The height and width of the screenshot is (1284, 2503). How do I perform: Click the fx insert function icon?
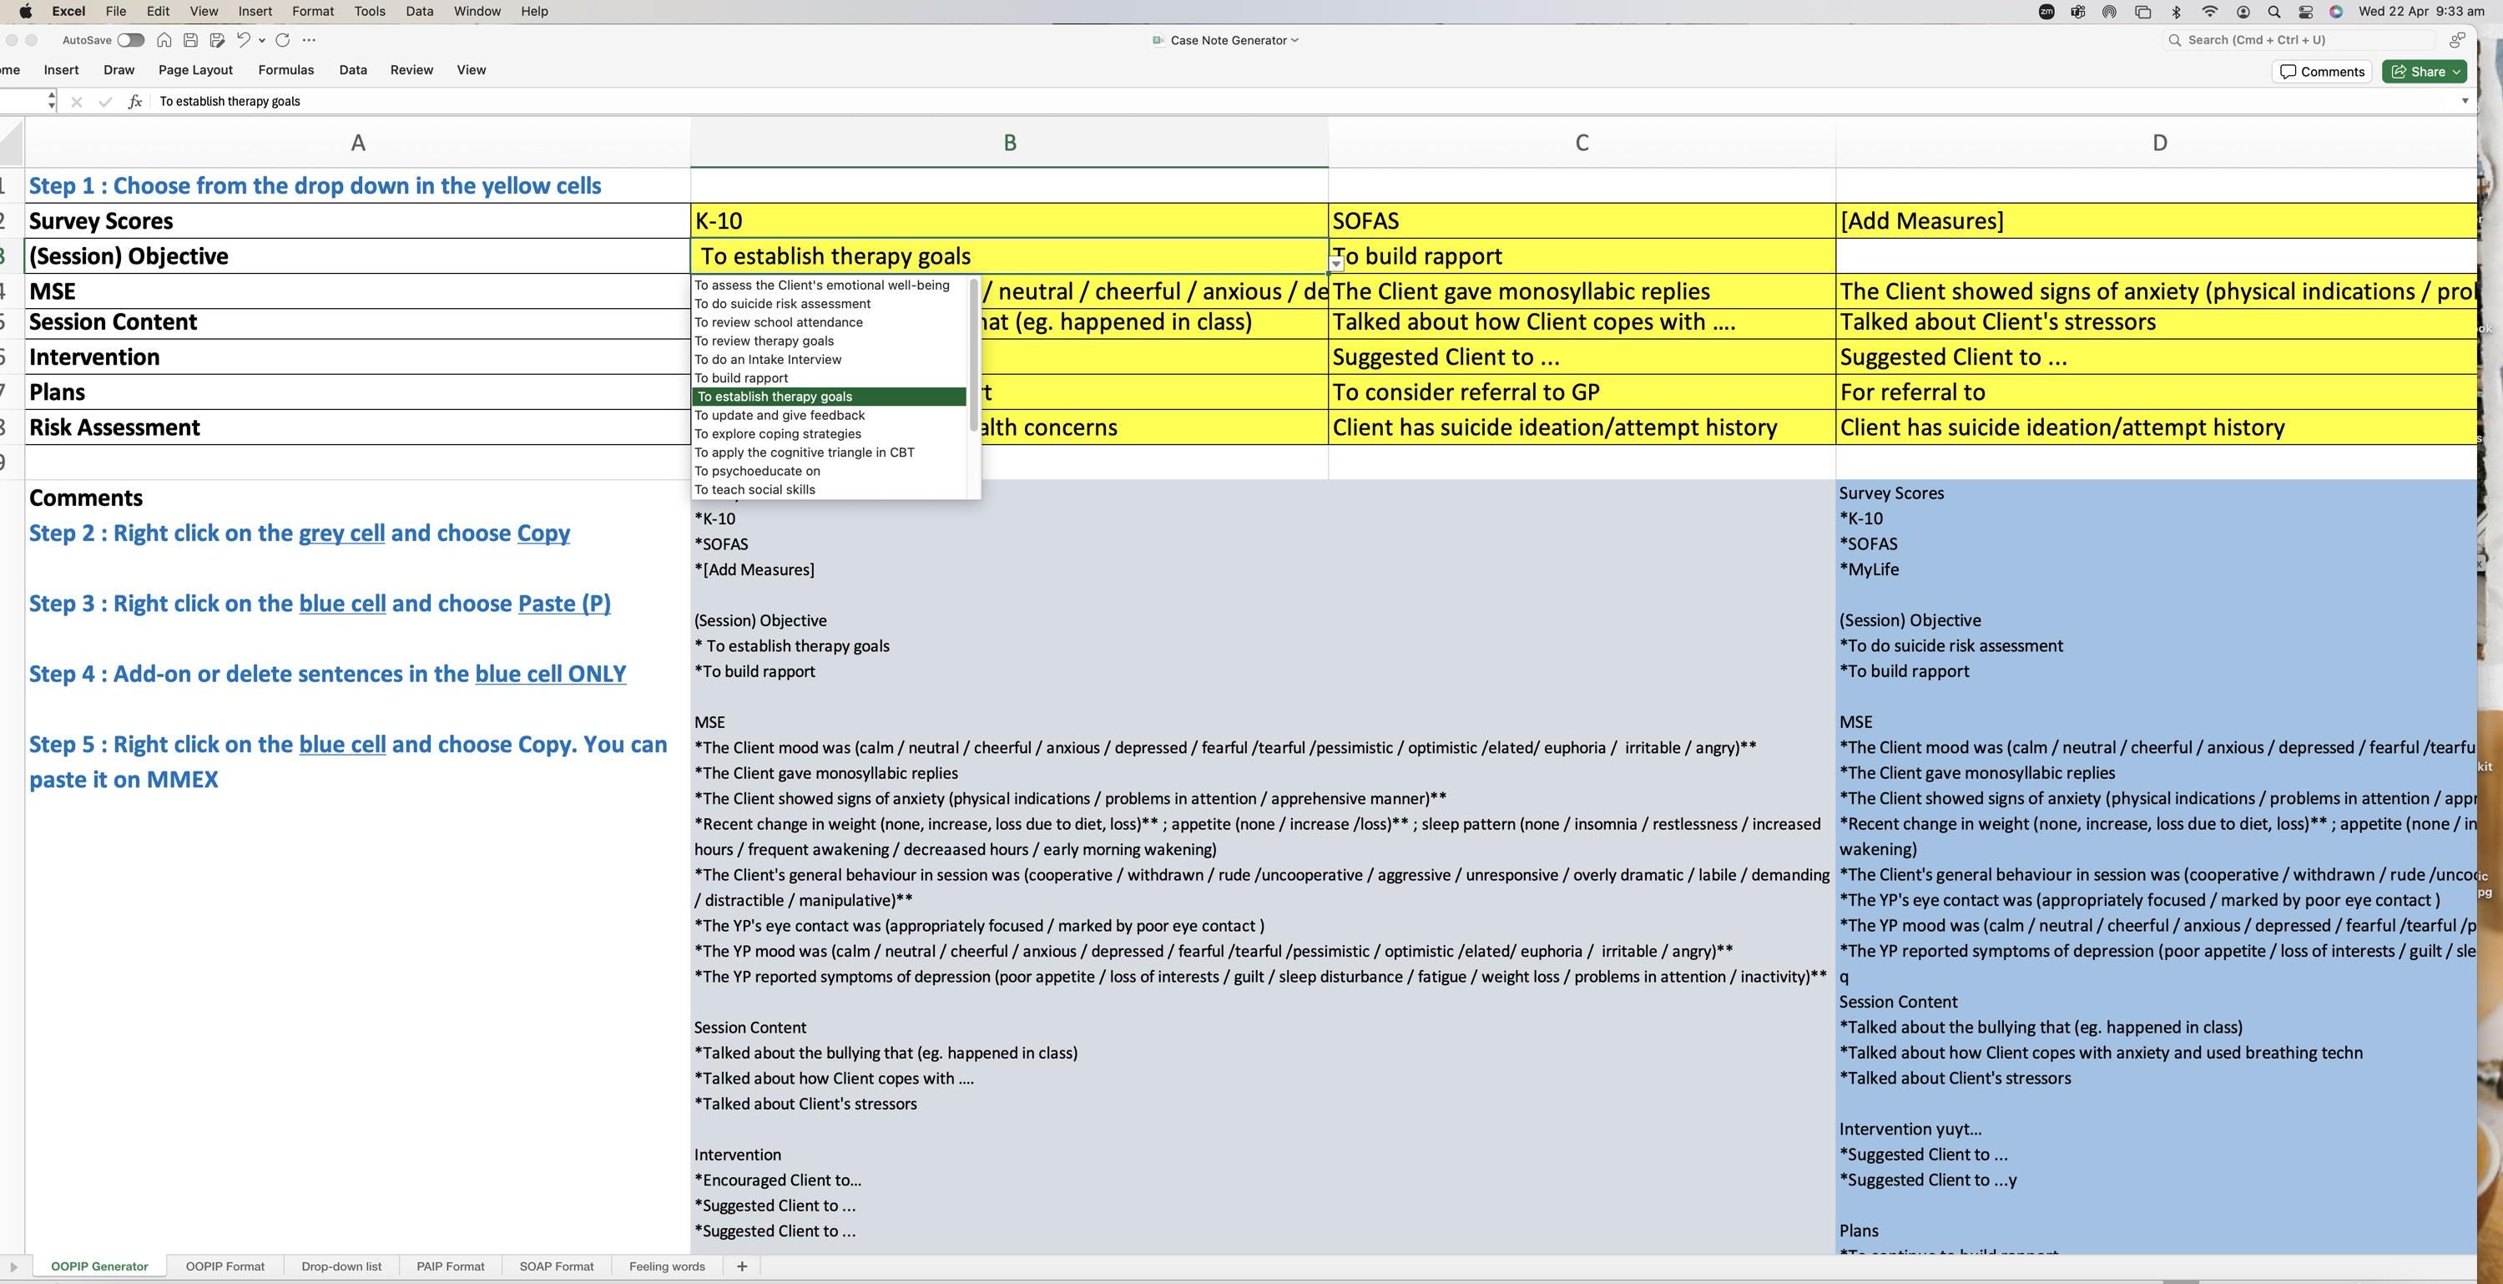click(x=135, y=101)
